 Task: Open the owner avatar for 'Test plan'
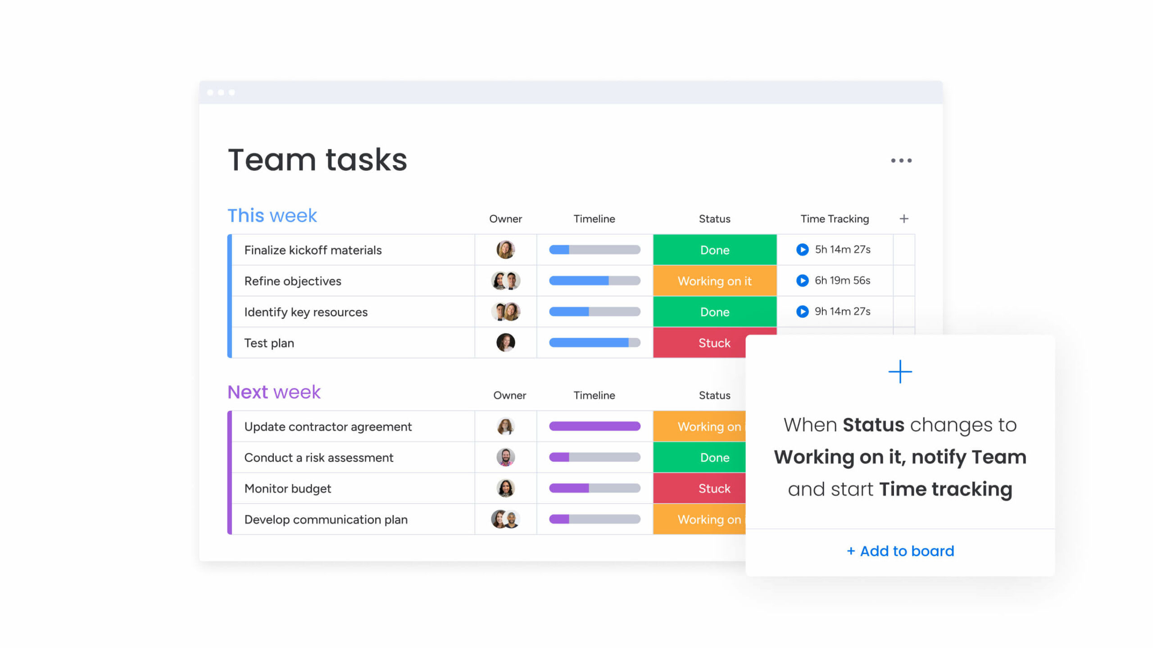tap(505, 342)
